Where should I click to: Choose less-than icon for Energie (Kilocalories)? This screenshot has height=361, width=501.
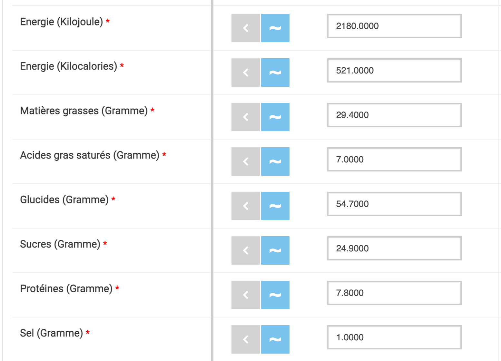(x=246, y=73)
